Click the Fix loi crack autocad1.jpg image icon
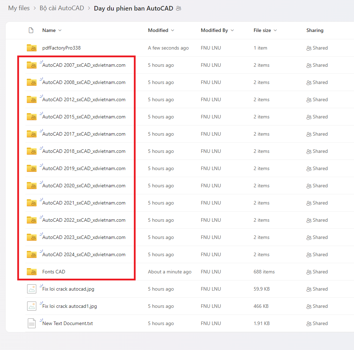The width and height of the screenshot is (354, 350). coord(32,306)
